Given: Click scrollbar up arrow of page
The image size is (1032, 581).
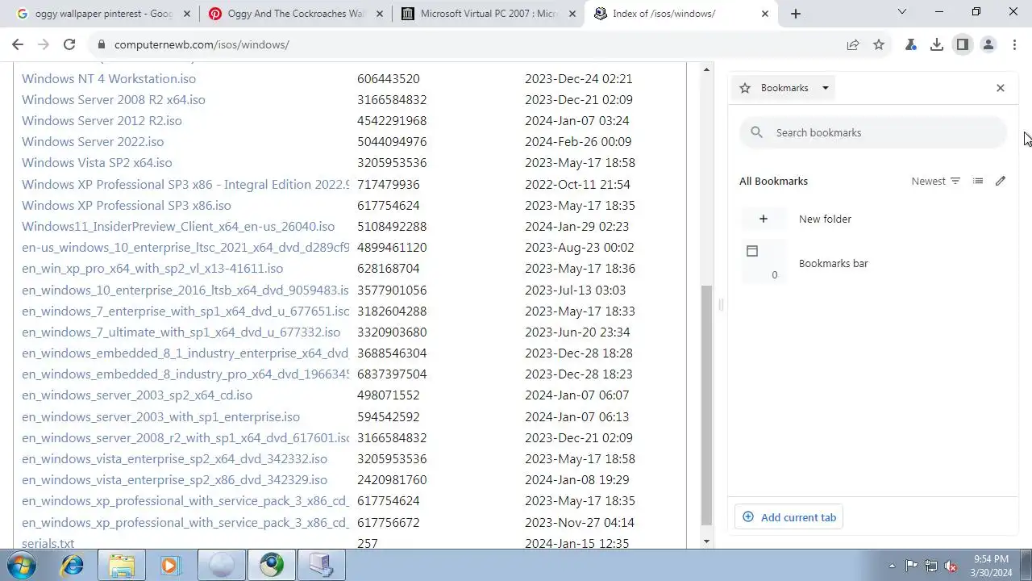Looking at the screenshot, I should pos(707,68).
